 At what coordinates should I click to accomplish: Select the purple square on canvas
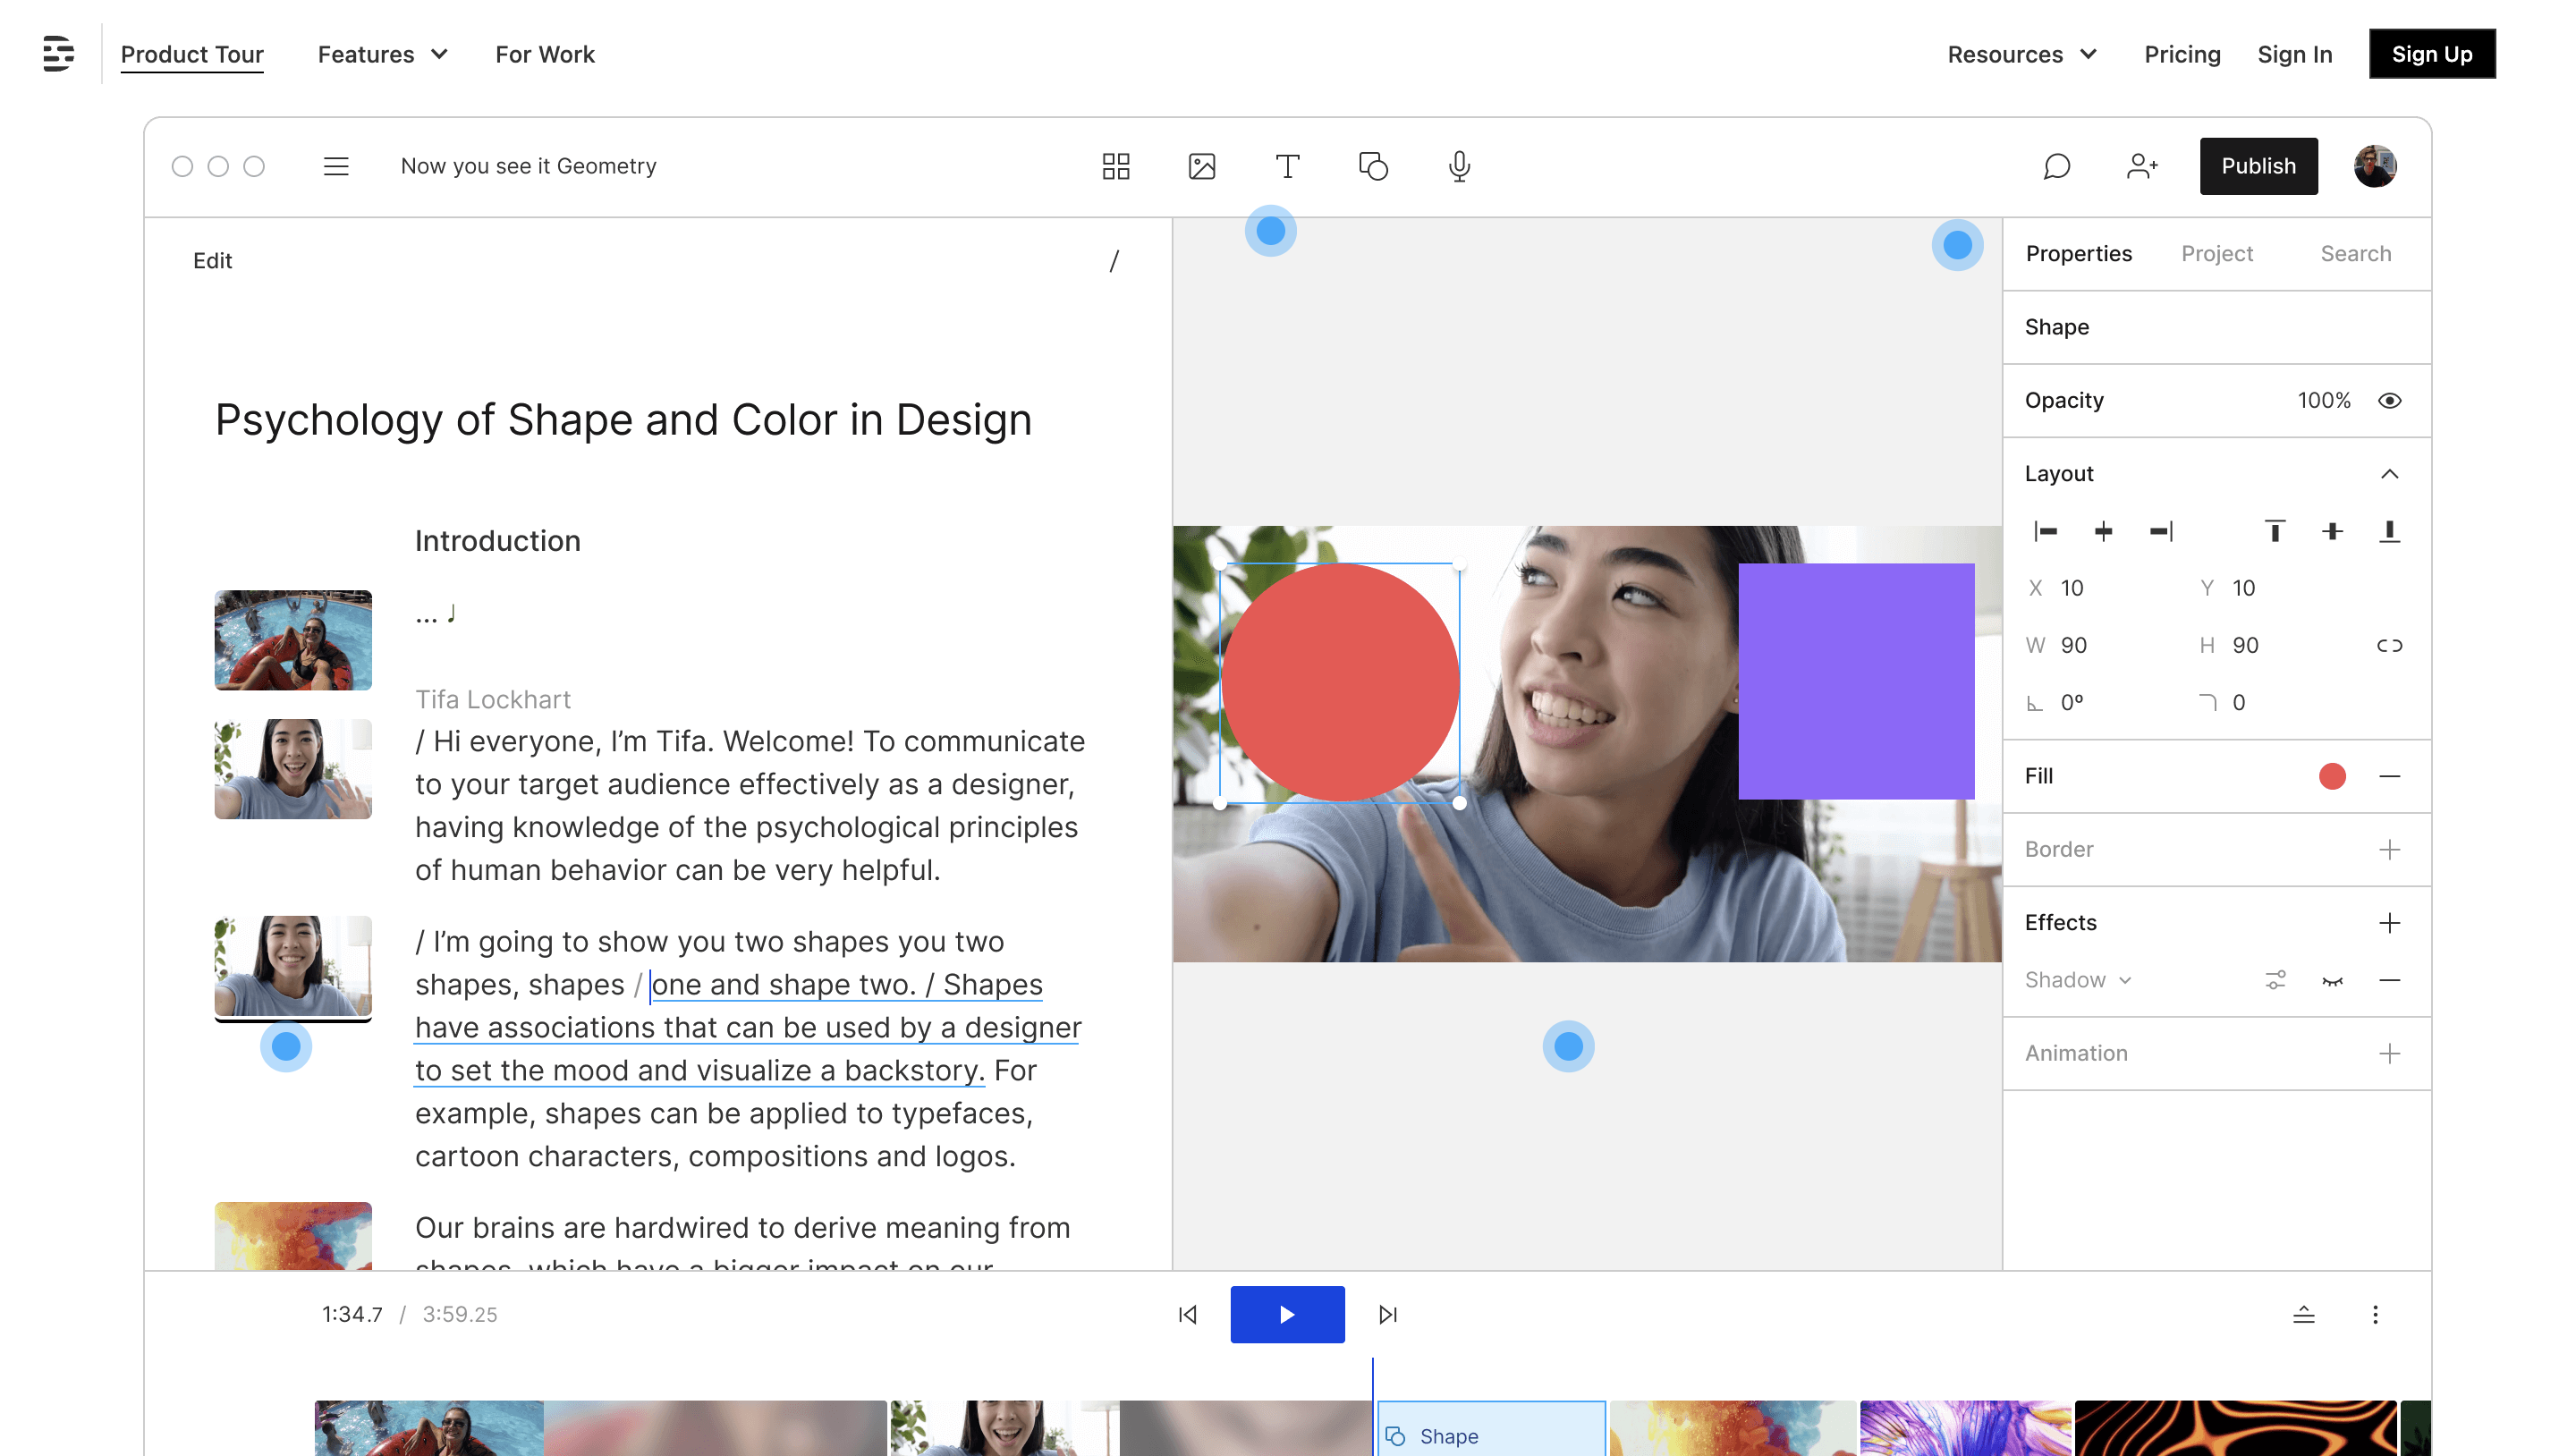pyautogui.click(x=1856, y=681)
